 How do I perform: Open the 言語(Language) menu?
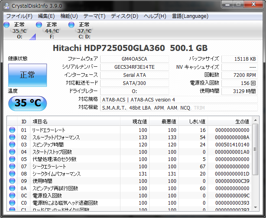click(x=190, y=16)
